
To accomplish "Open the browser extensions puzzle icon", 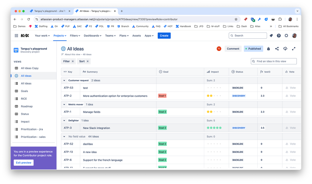I will point(280,19).
